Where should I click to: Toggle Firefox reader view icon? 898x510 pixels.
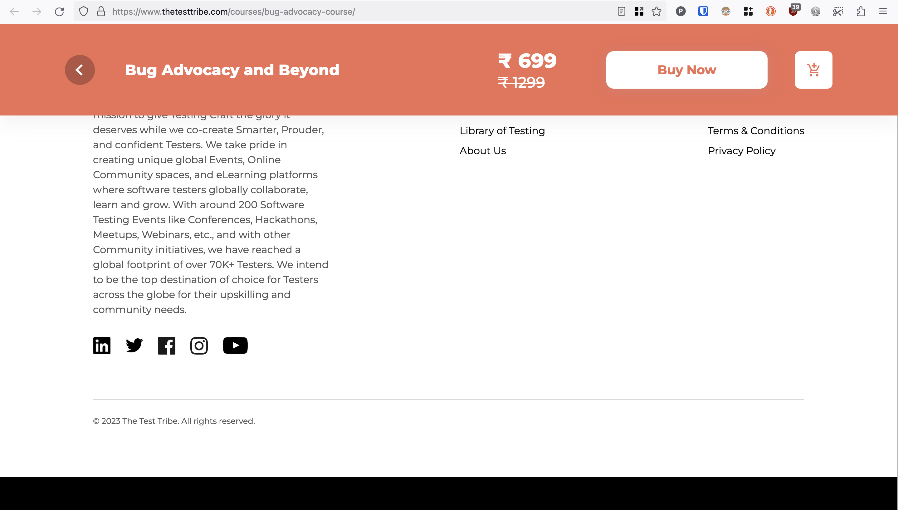622,12
